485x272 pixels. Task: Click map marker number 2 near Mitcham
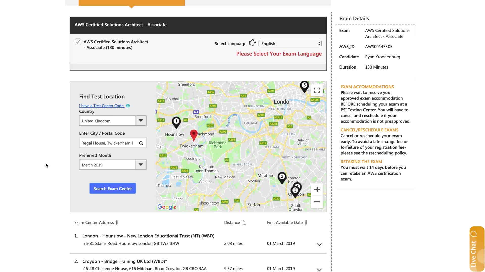282,177
